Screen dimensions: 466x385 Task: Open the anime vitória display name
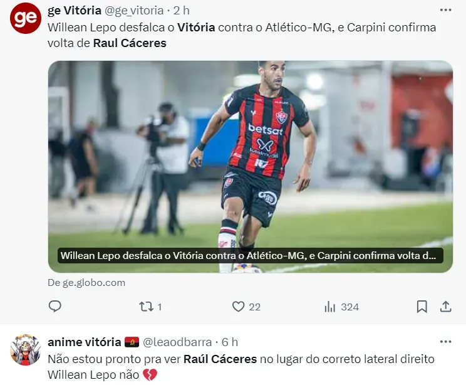(x=85, y=342)
